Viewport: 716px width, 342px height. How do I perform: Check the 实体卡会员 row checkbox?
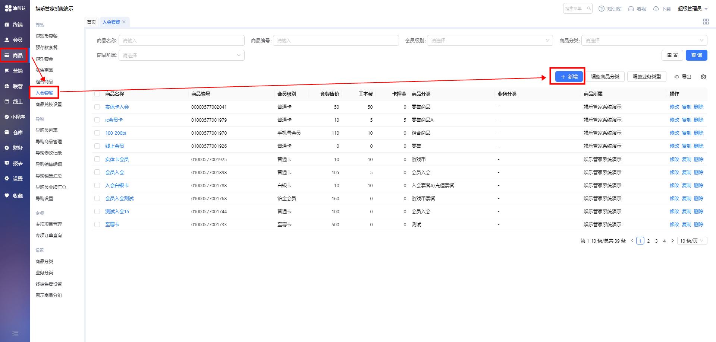97,159
